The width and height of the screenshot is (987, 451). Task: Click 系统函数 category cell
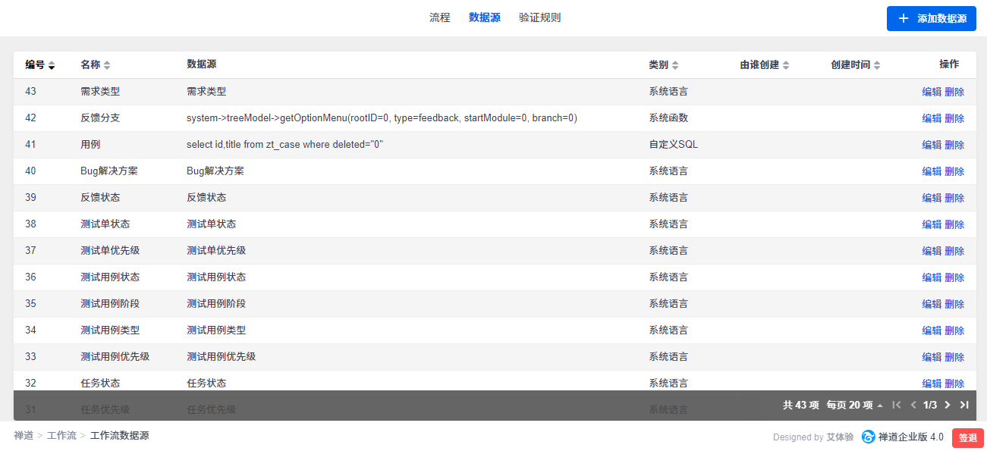pos(669,118)
